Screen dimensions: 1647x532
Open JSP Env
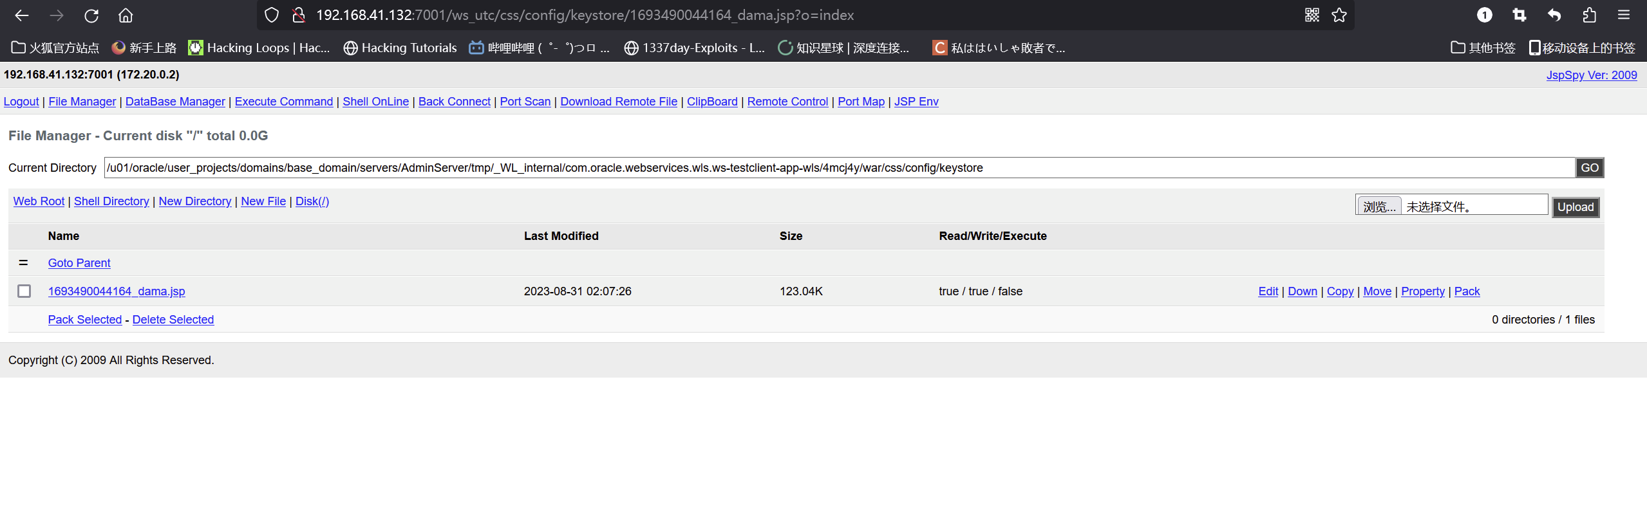(x=916, y=102)
